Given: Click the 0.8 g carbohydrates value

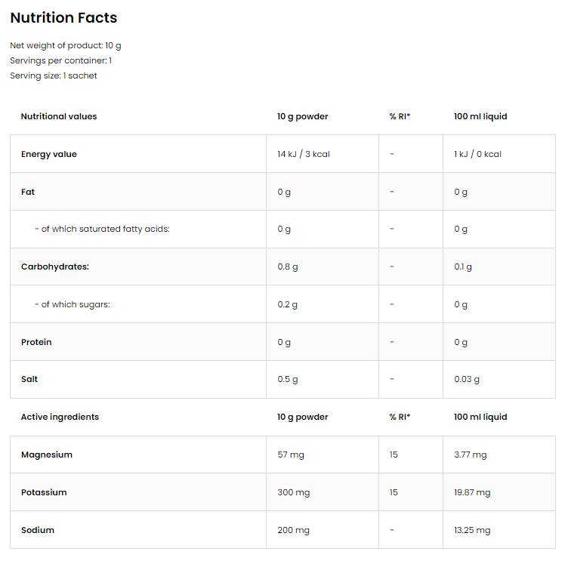Looking at the screenshot, I should tap(288, 267).
